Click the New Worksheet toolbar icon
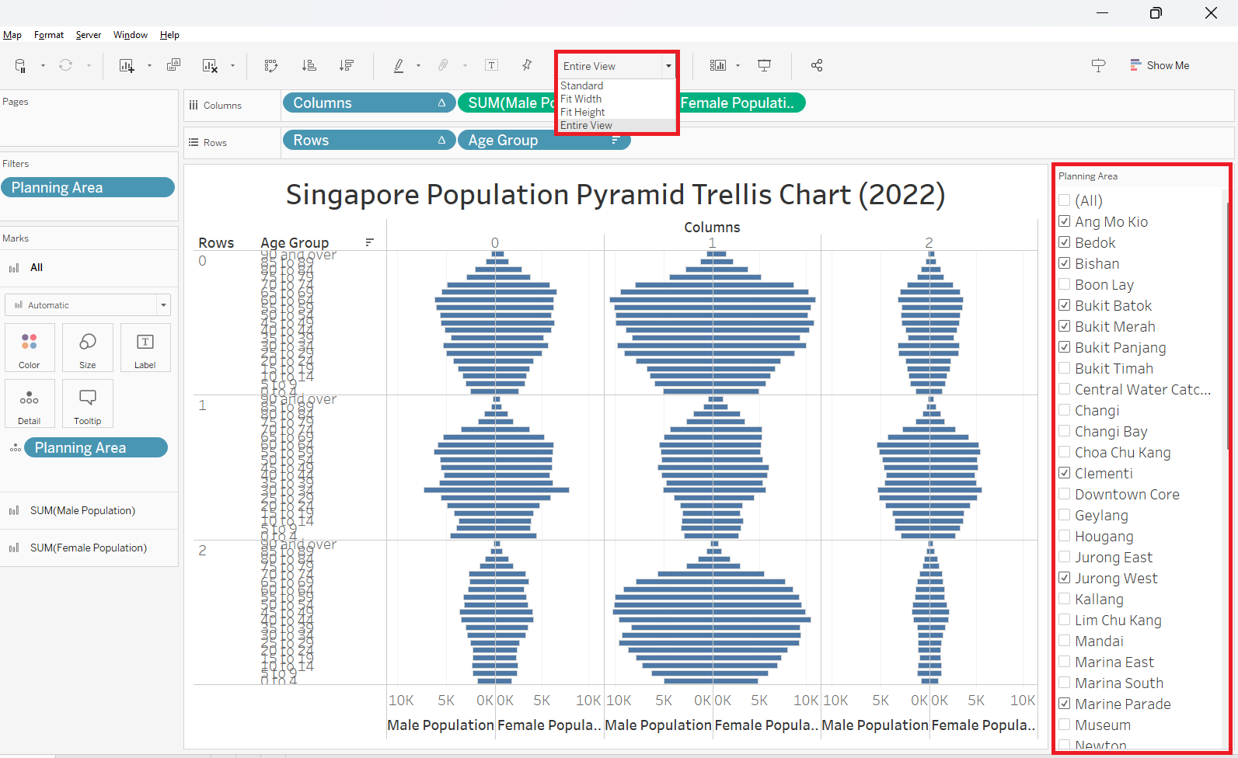This screenshot has width=1238, height=758. (127, 66)
